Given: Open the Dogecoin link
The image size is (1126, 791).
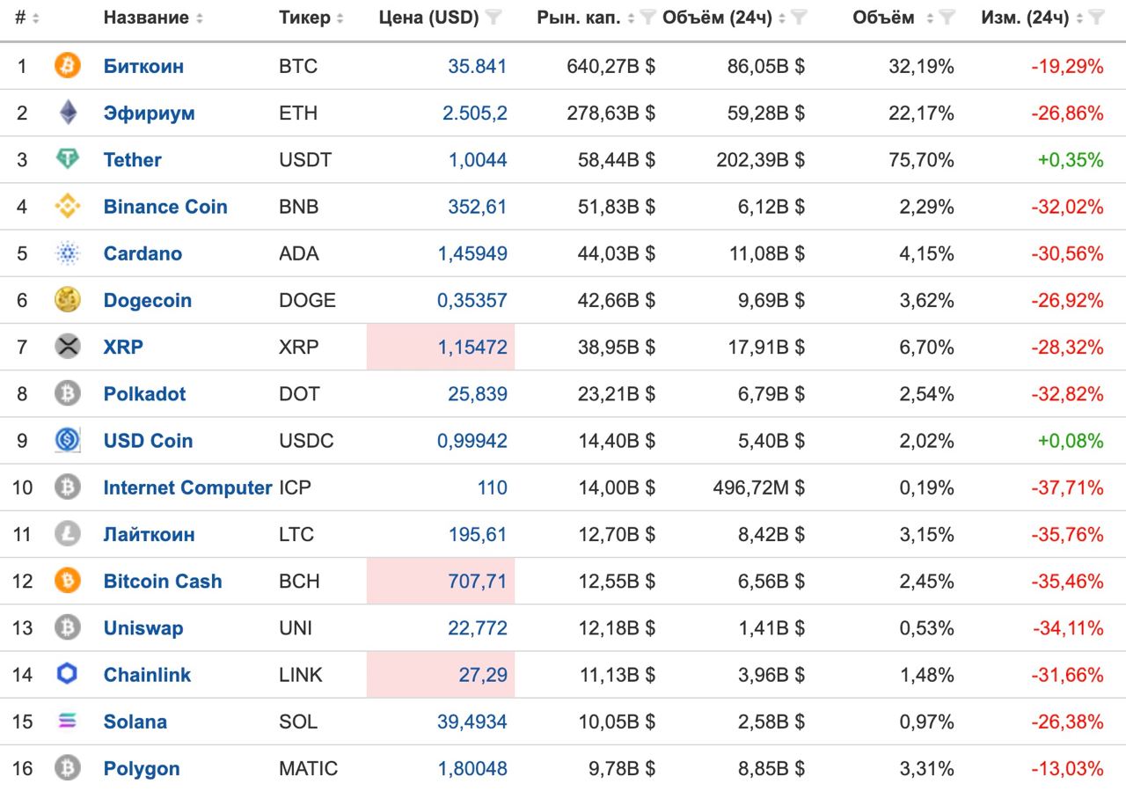Looking at the screenshot, I should 147,300.
